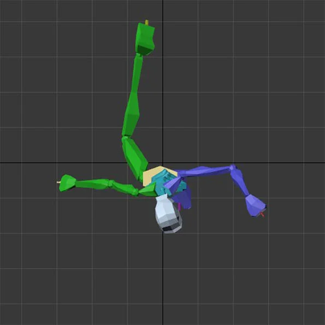Select the long horizontal blue limb bone

[x=205, y=171]
